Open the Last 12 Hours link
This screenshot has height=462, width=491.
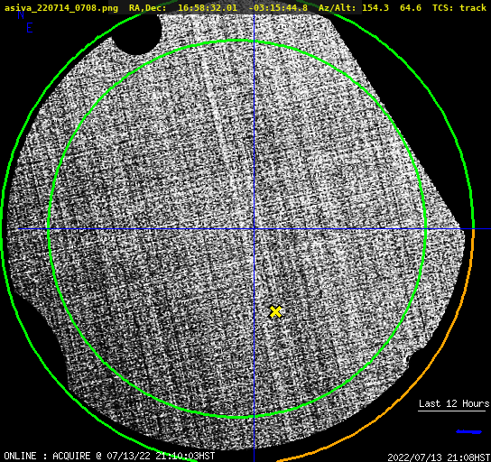tap(454, 403)
